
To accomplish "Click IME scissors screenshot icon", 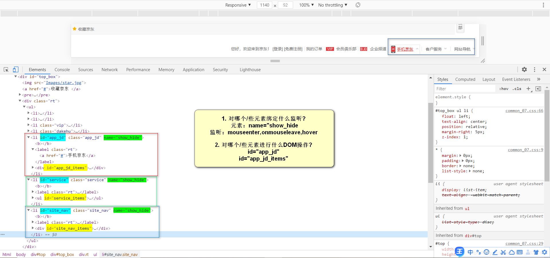I will pyautogui.click(x=503, y=252).
